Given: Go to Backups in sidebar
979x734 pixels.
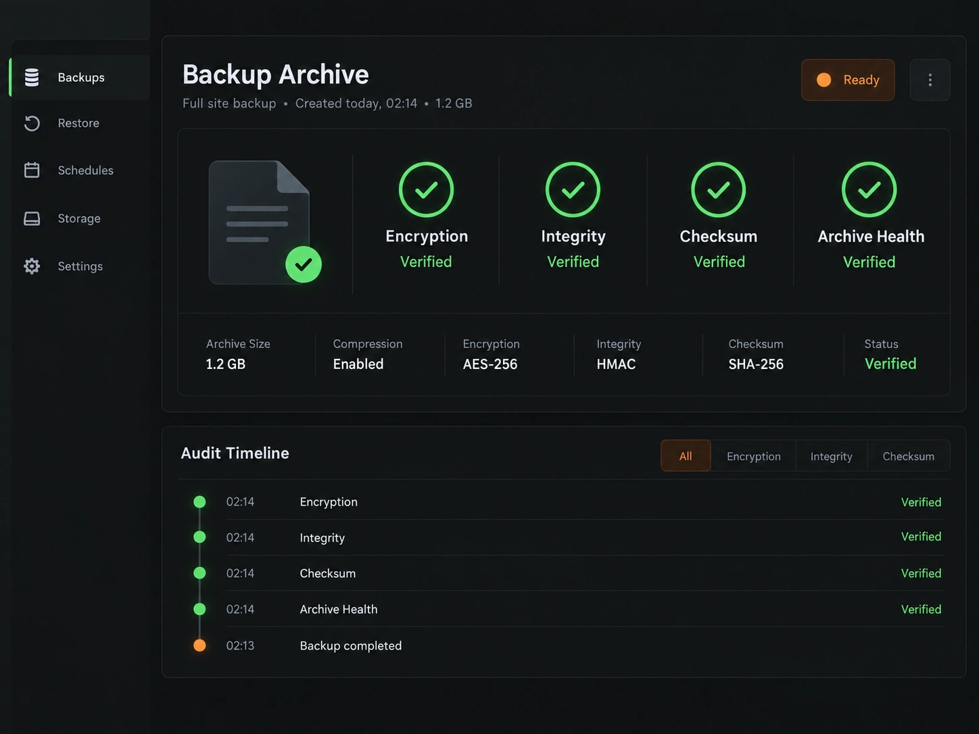Looking at the screenshot, I should click(x=81, y=77).
